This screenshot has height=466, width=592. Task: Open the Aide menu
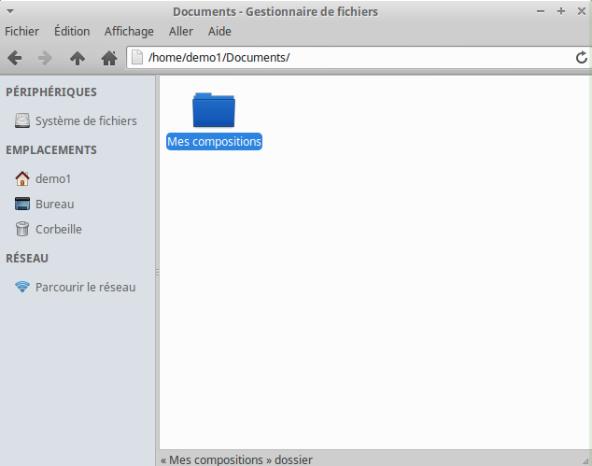click(219, 31)
